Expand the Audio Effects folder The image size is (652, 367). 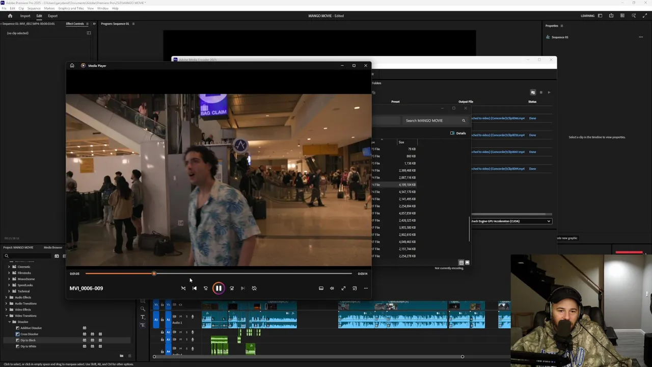[6, 298]
